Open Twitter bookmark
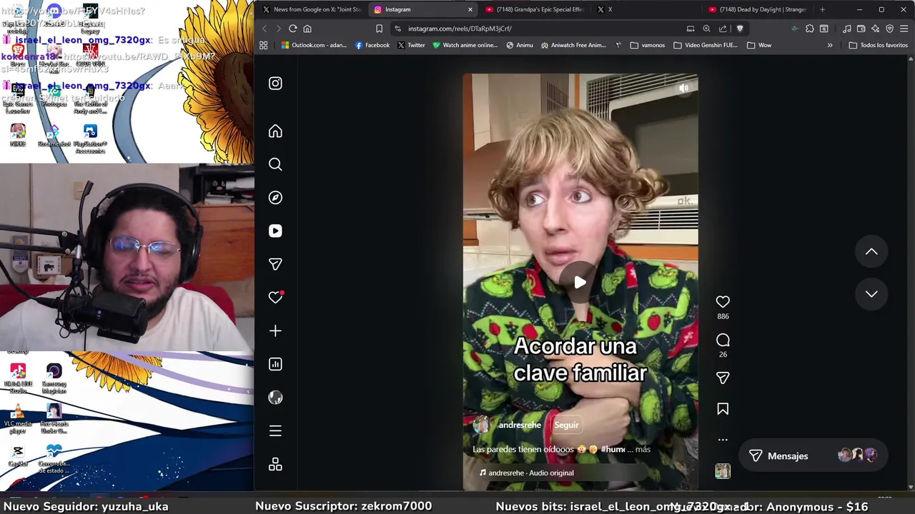Viewport: 915px width, 514px height. pyautogui.click(x=411, y=45)
